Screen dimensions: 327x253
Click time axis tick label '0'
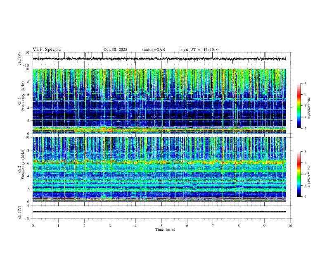click(33, 226)
